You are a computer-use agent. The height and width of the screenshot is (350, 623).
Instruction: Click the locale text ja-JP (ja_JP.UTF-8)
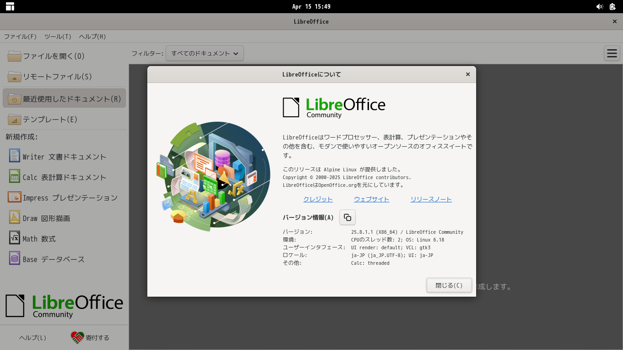[x=378, y=255]
